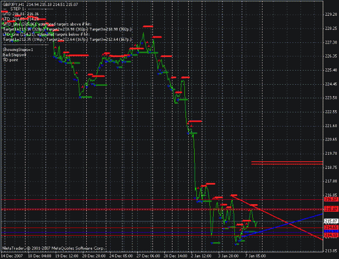Click the 228.25 price axis label
Image resolution: width=339 pixels, height=259 pixels.
pos(331,28)
